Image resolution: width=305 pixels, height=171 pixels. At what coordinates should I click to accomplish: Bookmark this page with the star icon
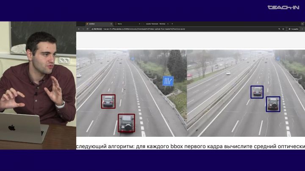click(283, 29)
